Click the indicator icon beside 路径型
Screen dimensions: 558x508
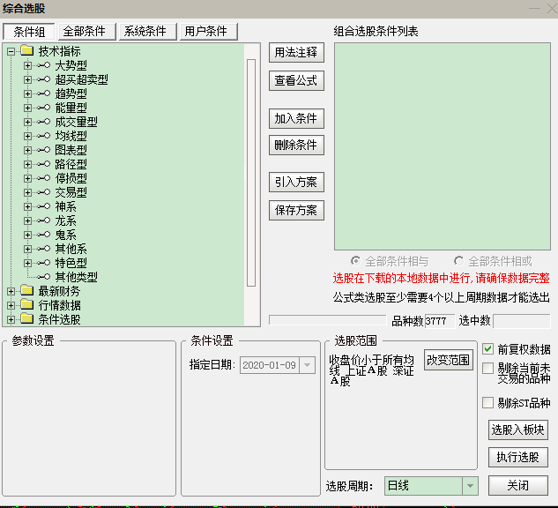click(x=43, y=164)
